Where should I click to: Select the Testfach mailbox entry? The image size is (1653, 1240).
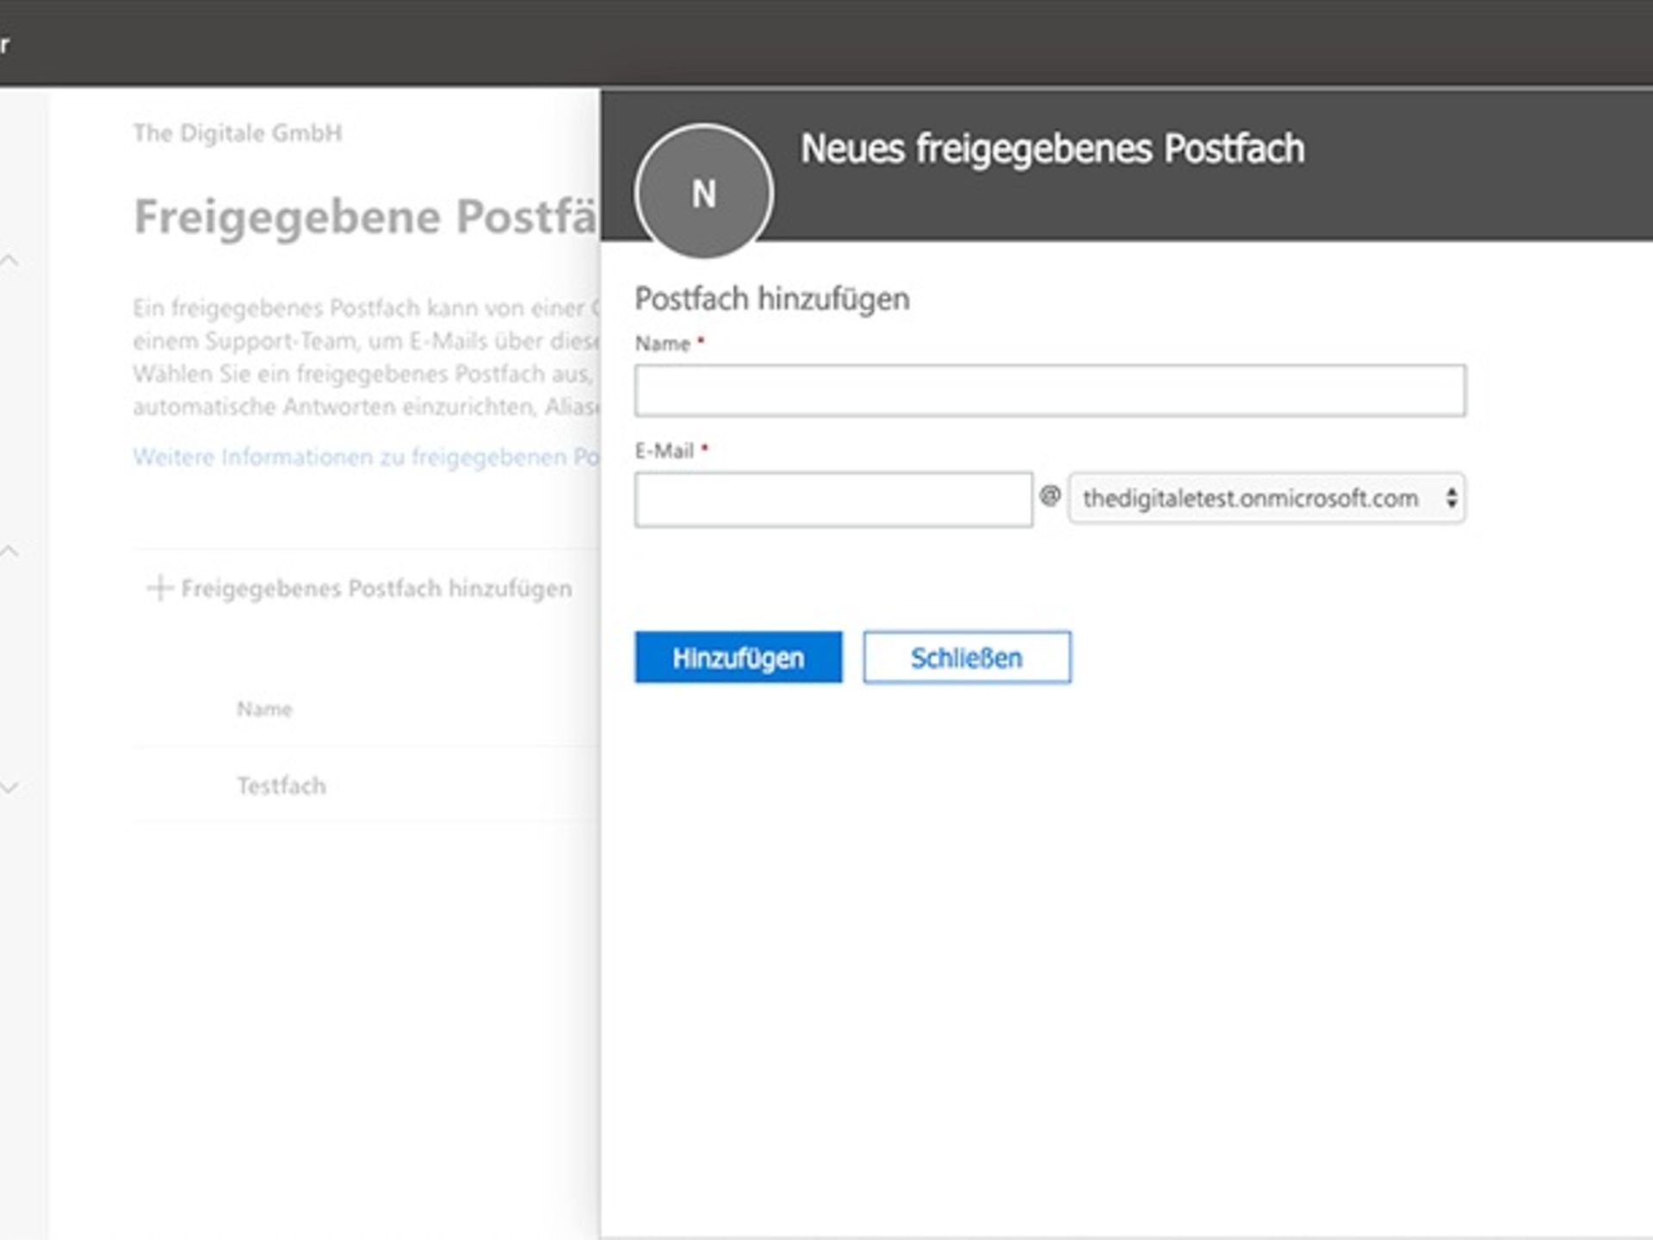pyautogui.click(x=281, y=784)
